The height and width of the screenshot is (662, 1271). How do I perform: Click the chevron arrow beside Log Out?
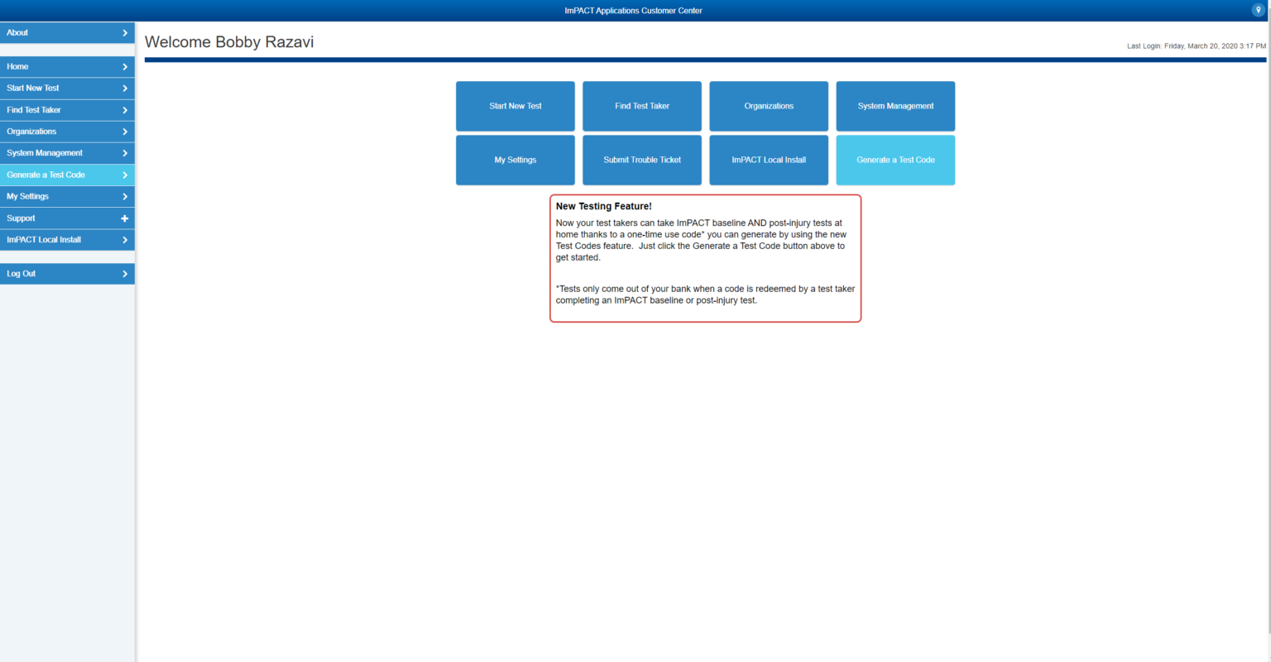click(125, 274)
